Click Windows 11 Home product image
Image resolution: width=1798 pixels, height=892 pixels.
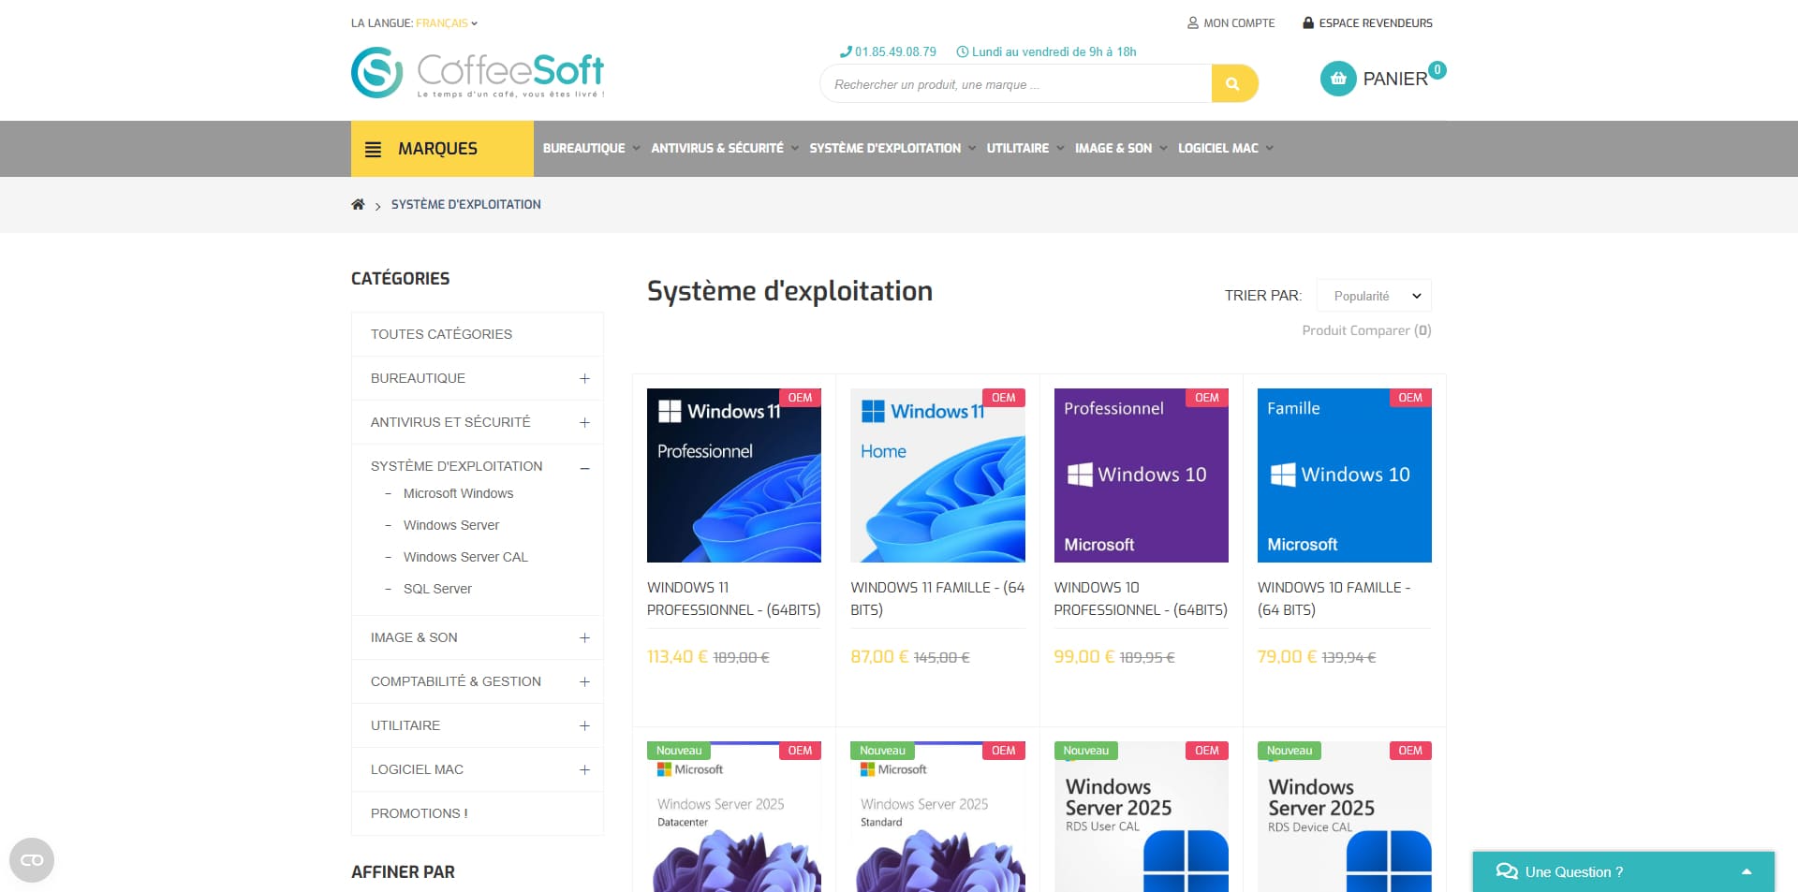[937, 475]
